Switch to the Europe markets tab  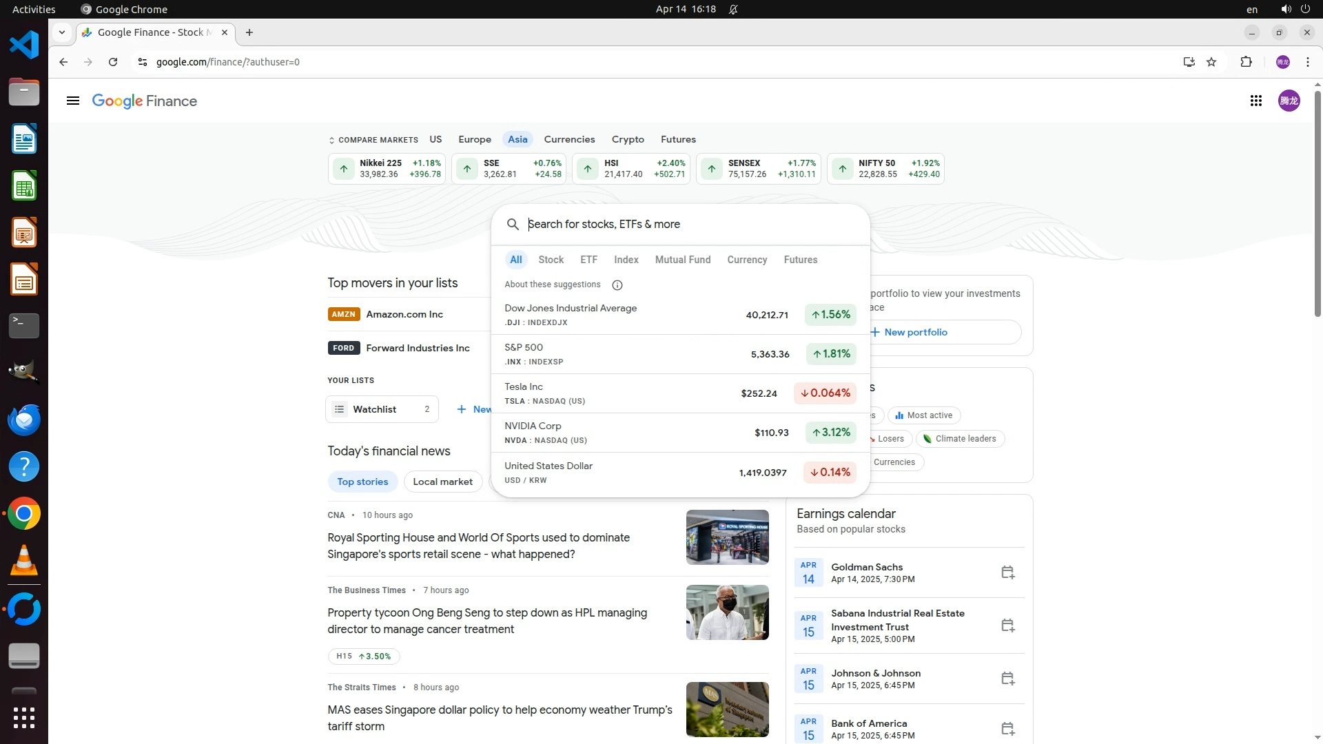474,139
